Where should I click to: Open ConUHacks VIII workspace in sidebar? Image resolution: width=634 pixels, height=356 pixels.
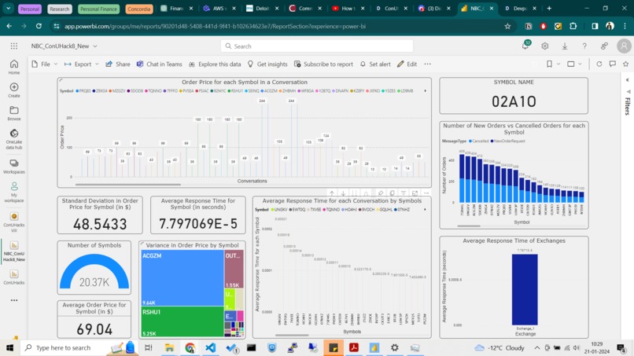pos(14,222)
